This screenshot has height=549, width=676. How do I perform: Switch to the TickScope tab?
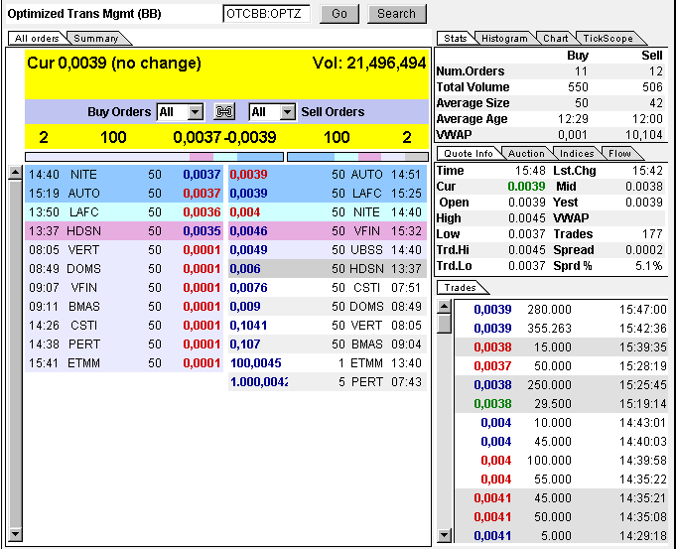[607, 39]
